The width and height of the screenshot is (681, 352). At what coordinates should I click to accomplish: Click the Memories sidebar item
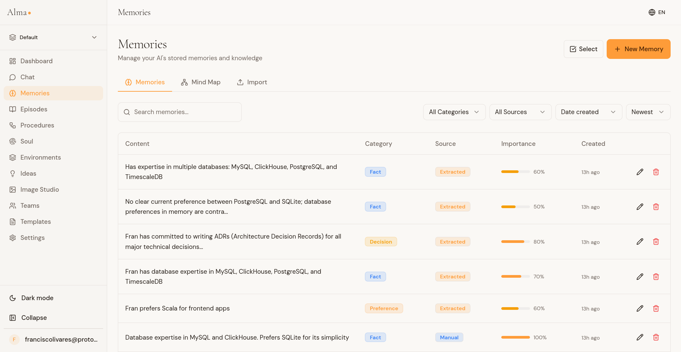pyautogui.click(x=53, y=93)
